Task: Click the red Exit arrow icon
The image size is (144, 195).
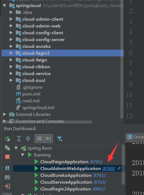Action: pyautogui.click(x=7, y=186)
